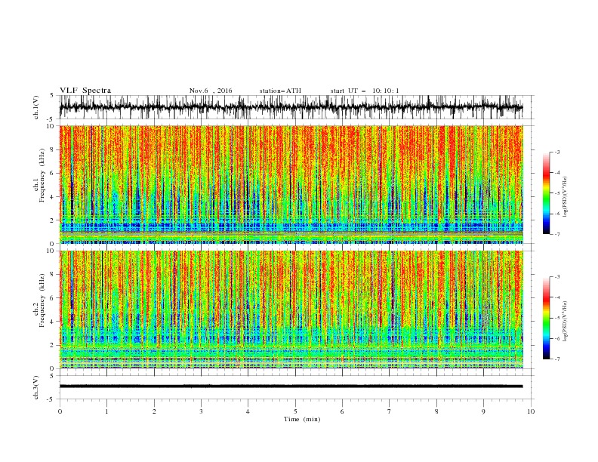Click the time axis tick label '3'

coord(201,411)
